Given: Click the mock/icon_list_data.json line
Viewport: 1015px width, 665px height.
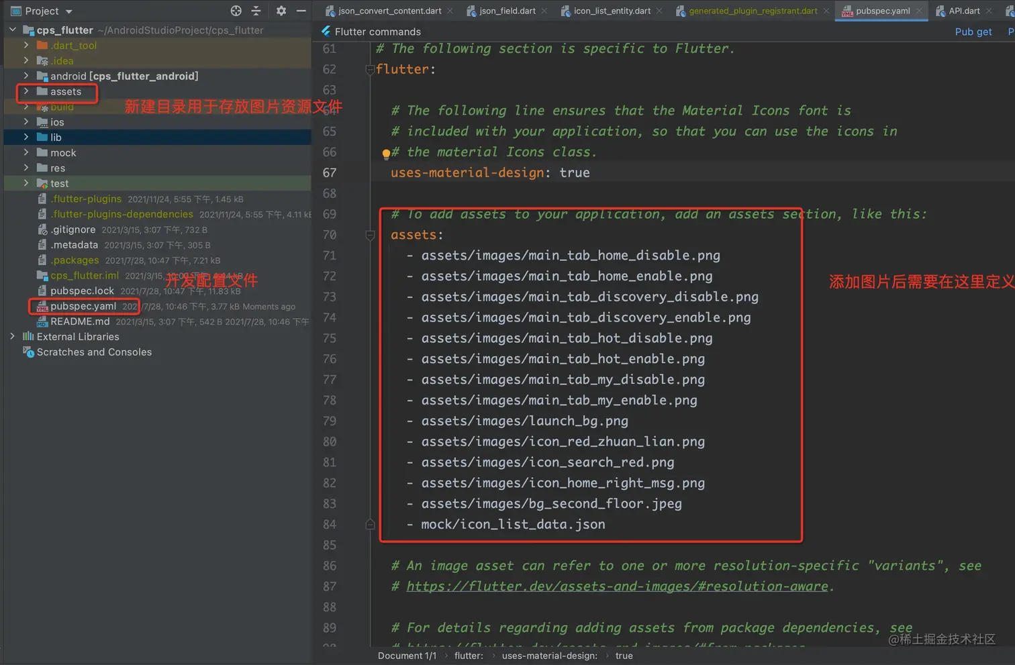Looking at the screenshot, I should tap(513, 525).
